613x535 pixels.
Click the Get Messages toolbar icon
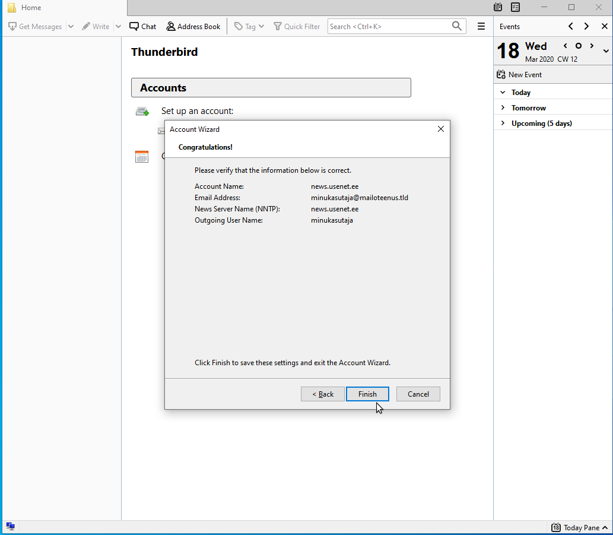point(12,27)
